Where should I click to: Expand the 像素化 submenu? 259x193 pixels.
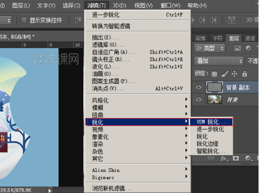[x=137, y=137]
